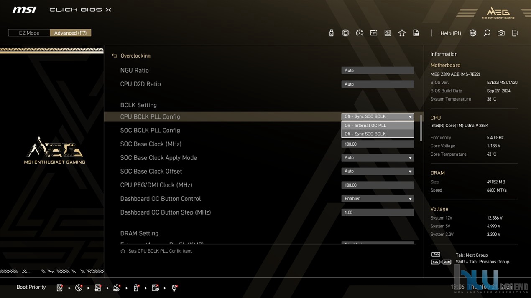Click the 'Overclocking' page title

(x=135, y=56)
